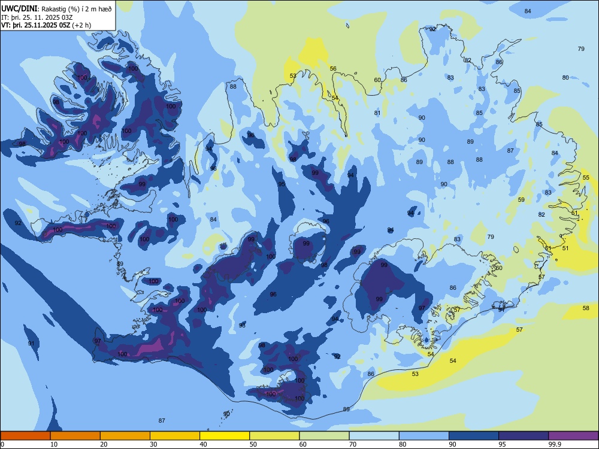This screenshot has height=449, width=599.
Task: Choose the light blue 70–80 legend swatch
Action: coord(374,436)
